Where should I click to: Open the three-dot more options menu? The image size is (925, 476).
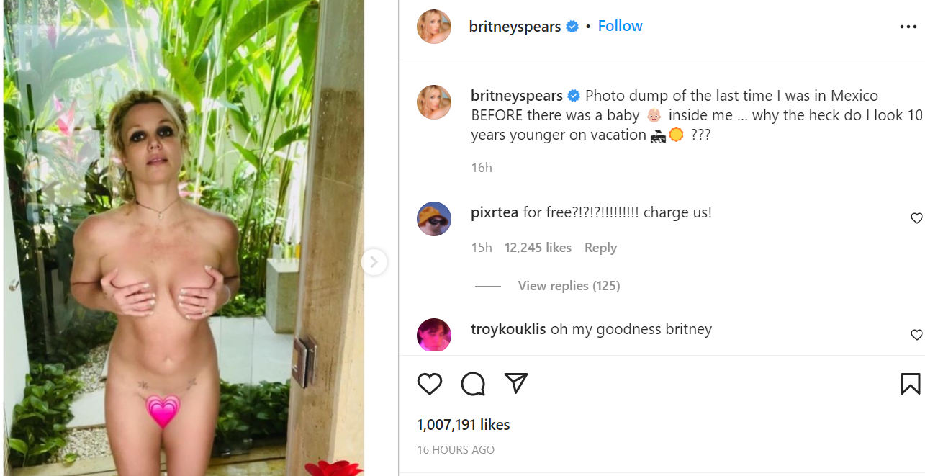908,27
